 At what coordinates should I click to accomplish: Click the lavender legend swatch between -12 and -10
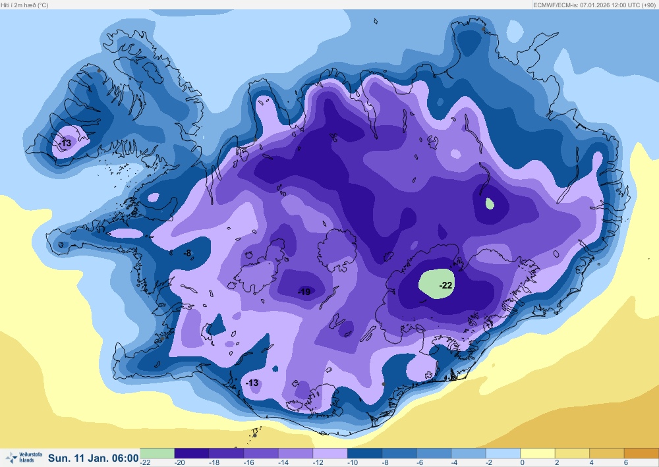(x=330, y=453)
